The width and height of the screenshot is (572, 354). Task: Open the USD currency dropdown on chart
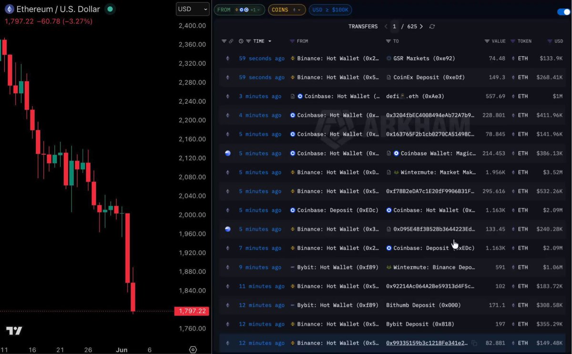tap(193, 9)
